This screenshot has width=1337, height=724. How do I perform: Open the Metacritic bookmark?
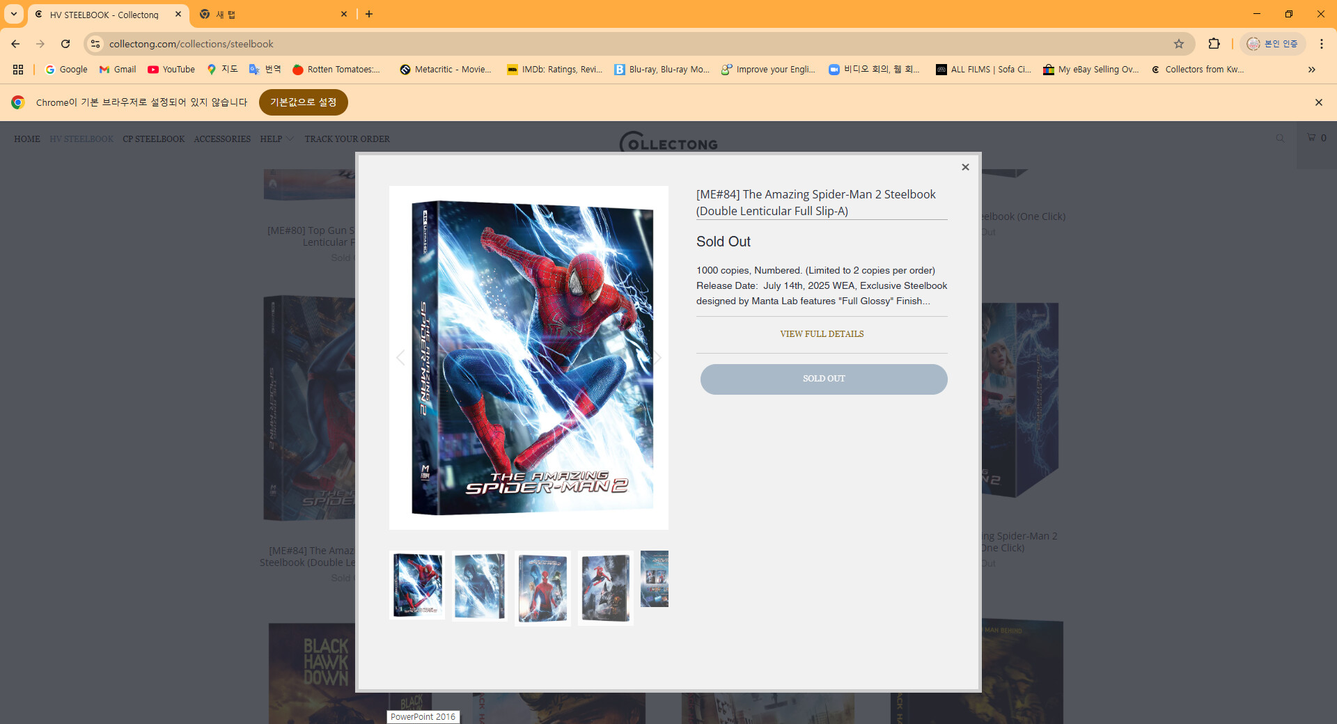click(446, 70)
